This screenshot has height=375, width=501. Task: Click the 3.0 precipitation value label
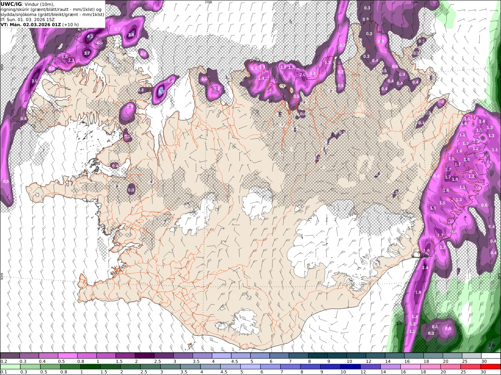coord(34,81)
